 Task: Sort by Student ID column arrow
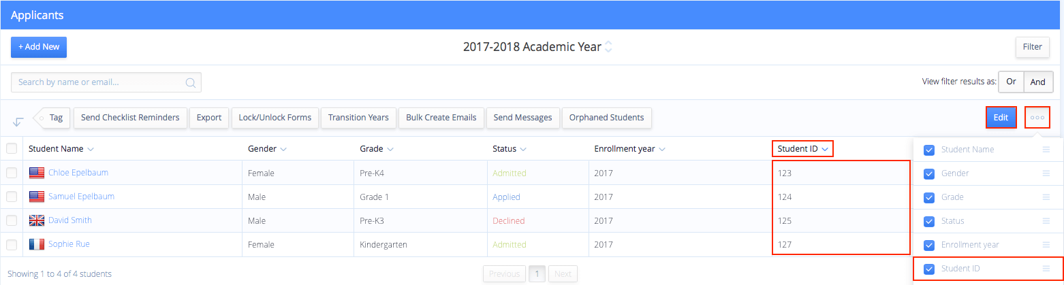825,149
